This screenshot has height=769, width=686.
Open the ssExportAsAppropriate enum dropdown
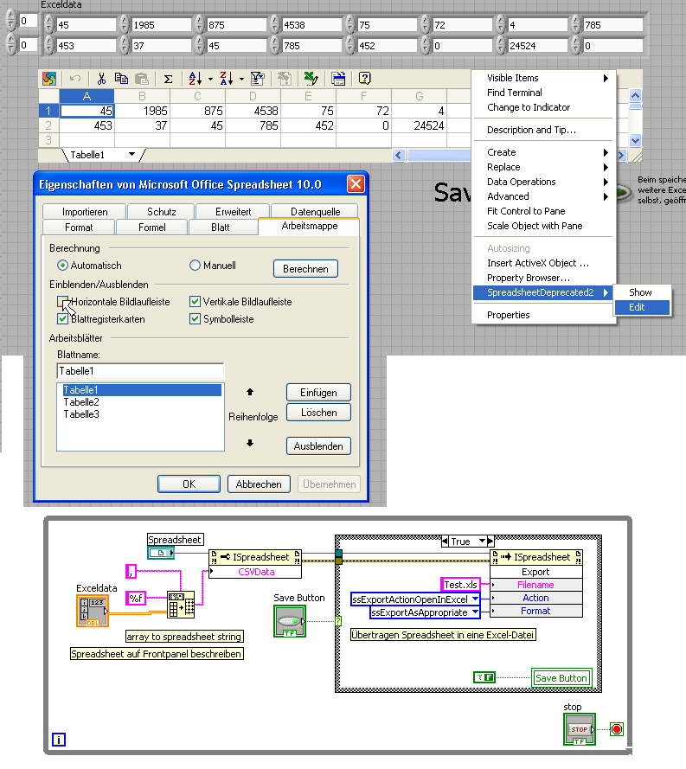(x=475, y=612)
